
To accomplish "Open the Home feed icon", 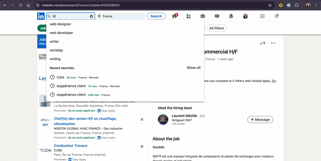I will click(174, 16).
